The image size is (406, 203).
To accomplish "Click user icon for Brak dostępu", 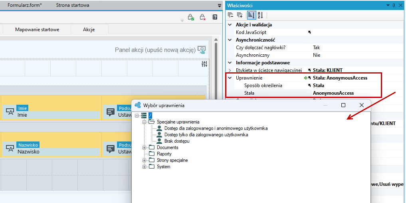I will pos(160,141).
